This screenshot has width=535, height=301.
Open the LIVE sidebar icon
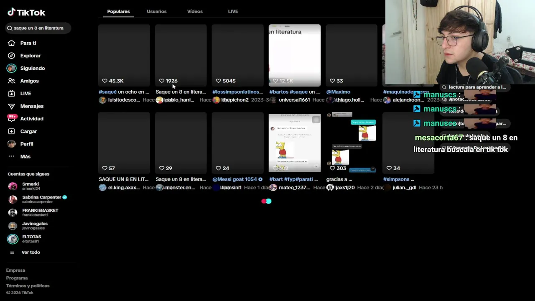coord(11,93)
